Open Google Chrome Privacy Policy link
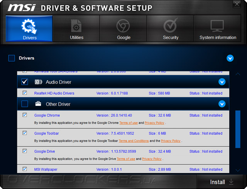Screen dimensions: 247x189 pyautogui.click(x=154, y=123)
